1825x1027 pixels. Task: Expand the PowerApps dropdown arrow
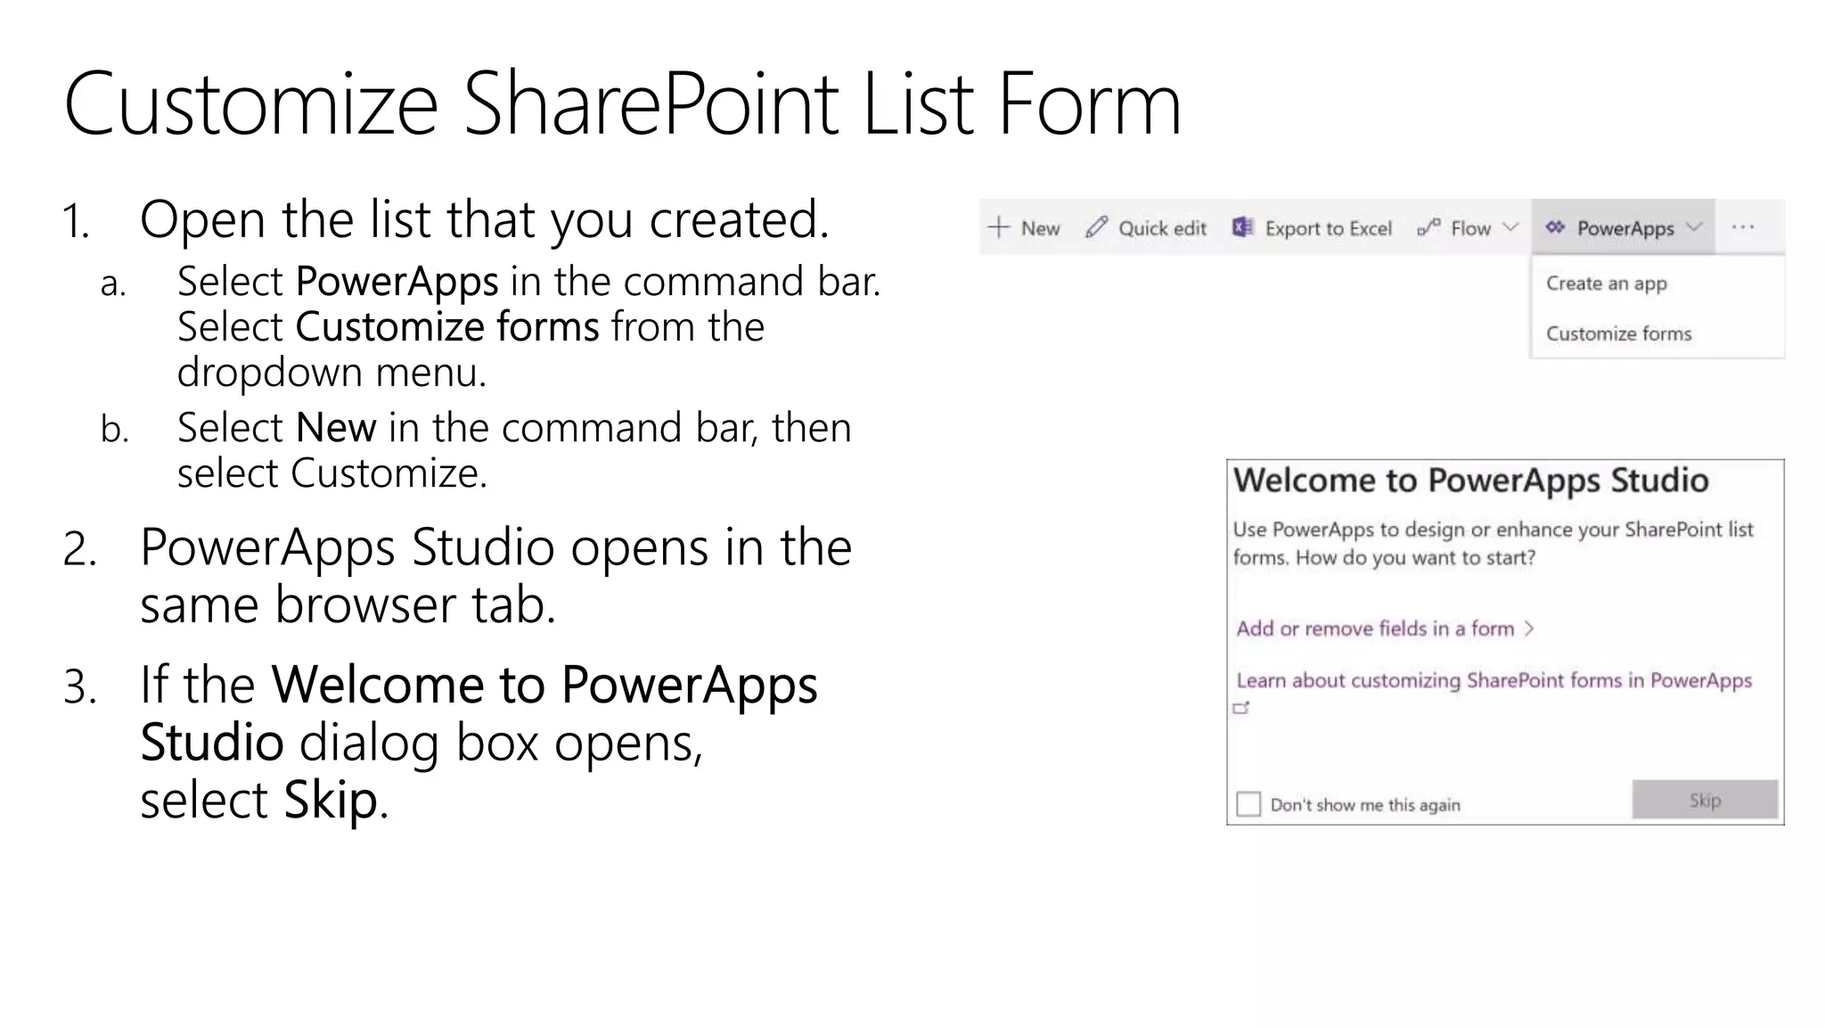pos(1694,228)
